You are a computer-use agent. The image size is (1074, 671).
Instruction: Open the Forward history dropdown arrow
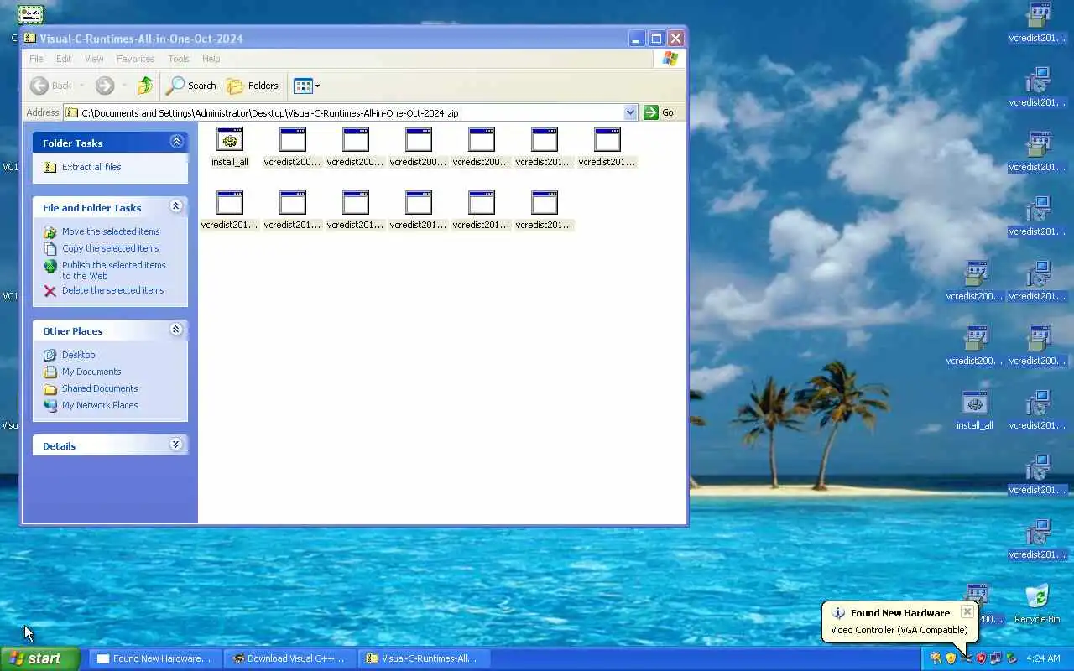pyautogui.click(x=124, y=86)
